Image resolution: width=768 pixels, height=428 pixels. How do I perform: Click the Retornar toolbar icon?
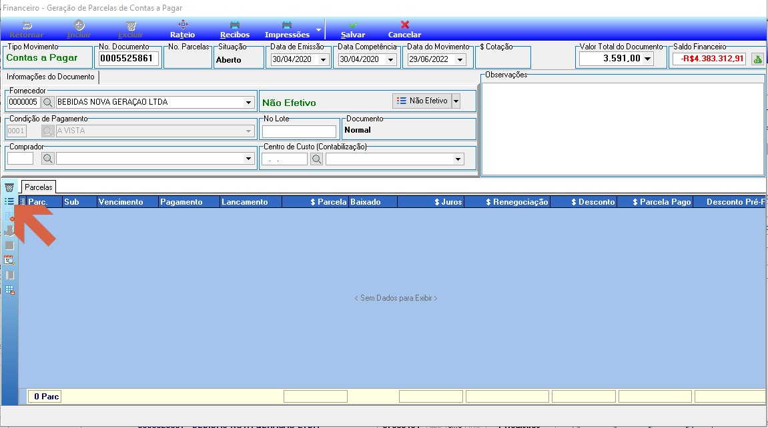pyautogui.click(x=27, y=29)
